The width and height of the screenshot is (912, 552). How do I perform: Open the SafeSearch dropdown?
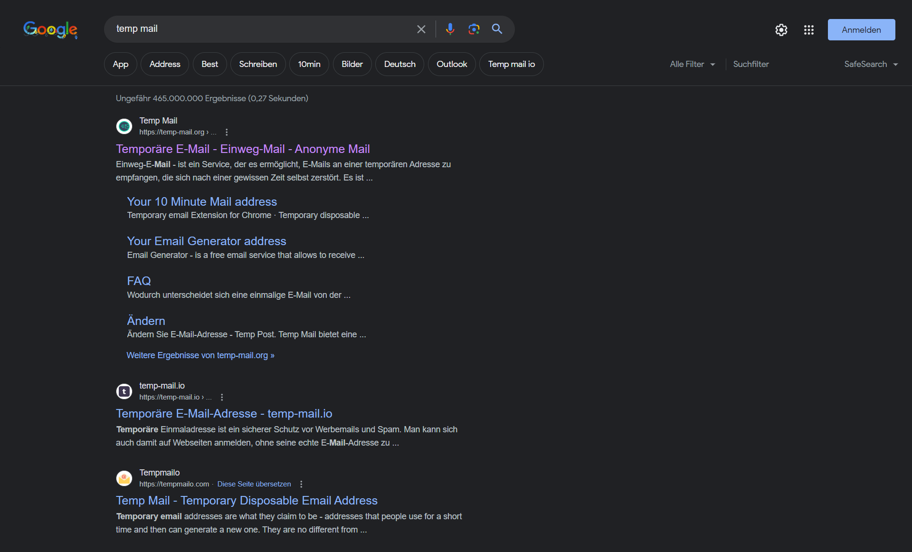(871, 64)
